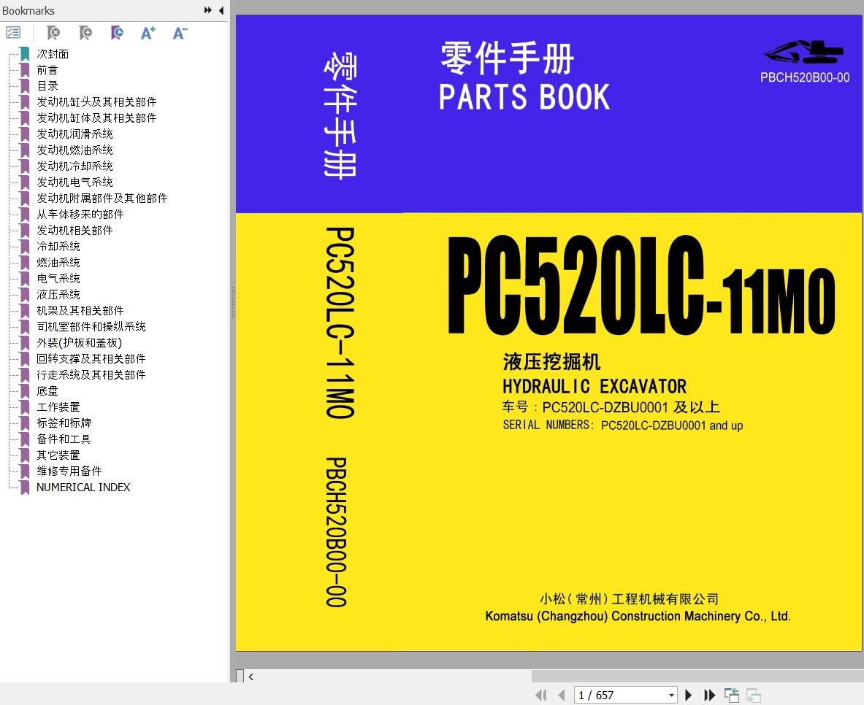The width and height of the screenshot is (864, 705).
Task: Open the 司机室部件和操纵系统 bookmark
Action: click(91, 327)
